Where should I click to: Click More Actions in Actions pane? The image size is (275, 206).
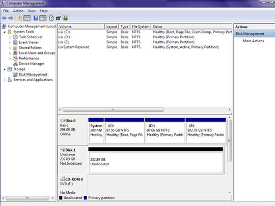coord(253,41)
